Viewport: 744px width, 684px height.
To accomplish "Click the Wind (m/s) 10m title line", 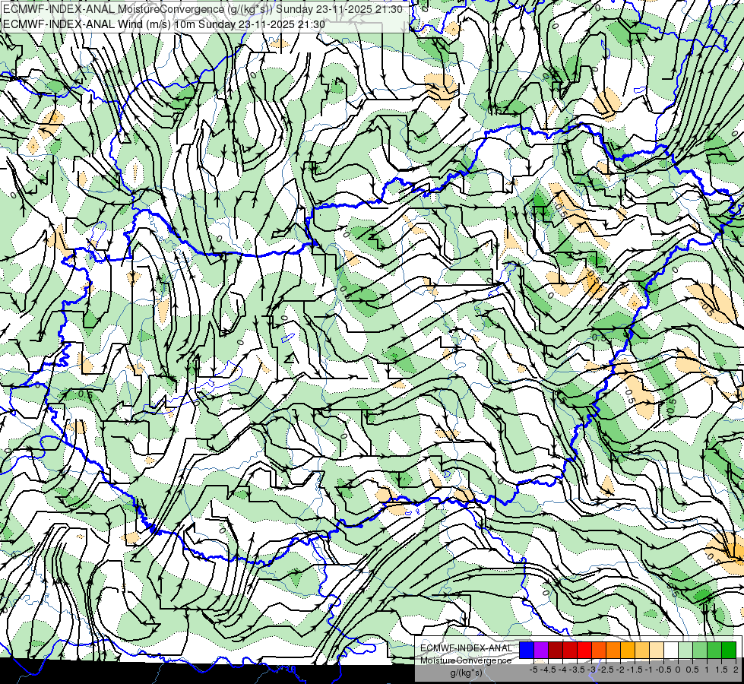I will (164, 24).
